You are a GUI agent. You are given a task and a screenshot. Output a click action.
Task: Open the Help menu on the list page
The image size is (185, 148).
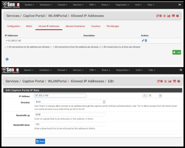151,5
